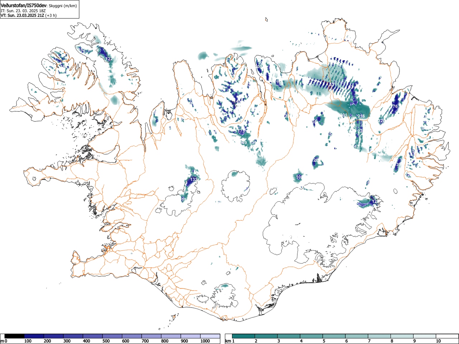The height and width of the screenshot is (344, 459).
Task: Pick the pale lavender 900–1000 m legend swatch
Action: (190, 336)
